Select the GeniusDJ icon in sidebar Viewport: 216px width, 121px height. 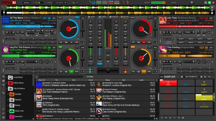click(12, 117)
